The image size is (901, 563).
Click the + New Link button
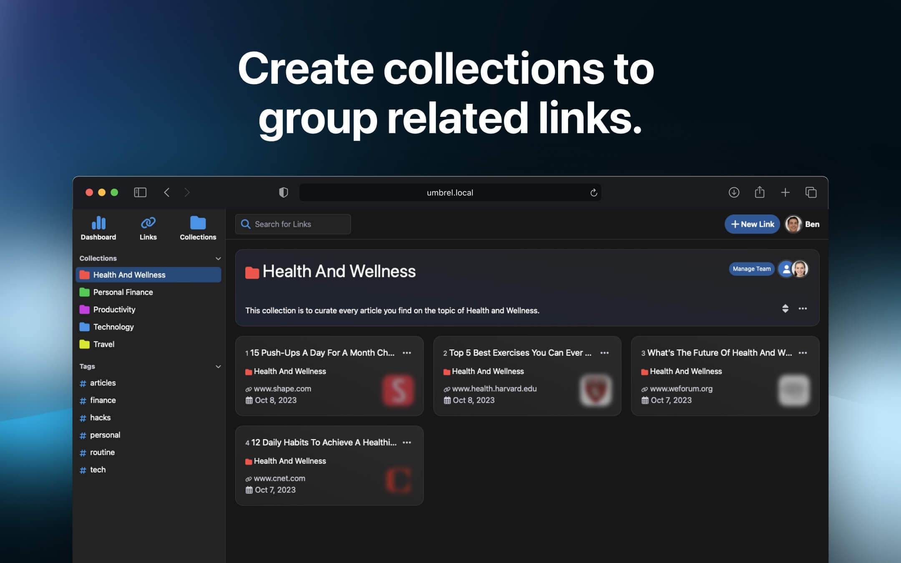(753, 224)
